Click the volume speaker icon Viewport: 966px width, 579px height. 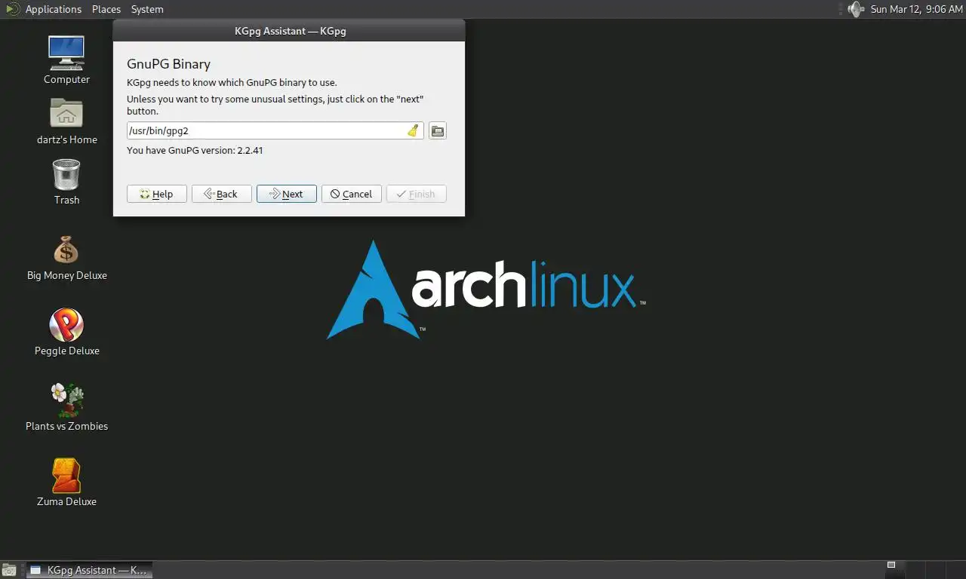855,9
